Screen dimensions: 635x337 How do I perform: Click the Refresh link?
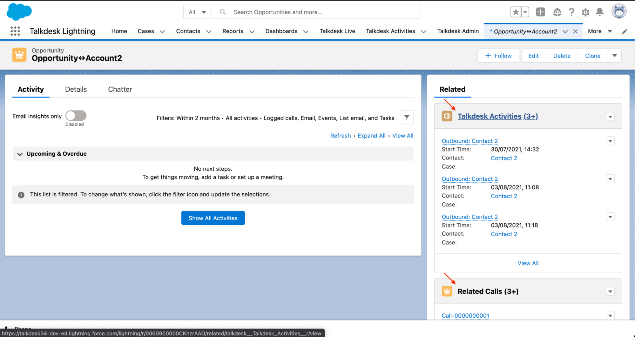pyautogui.click(x=341, y=136)
